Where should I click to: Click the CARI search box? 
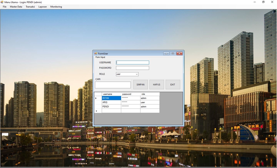tap(113, 85)
